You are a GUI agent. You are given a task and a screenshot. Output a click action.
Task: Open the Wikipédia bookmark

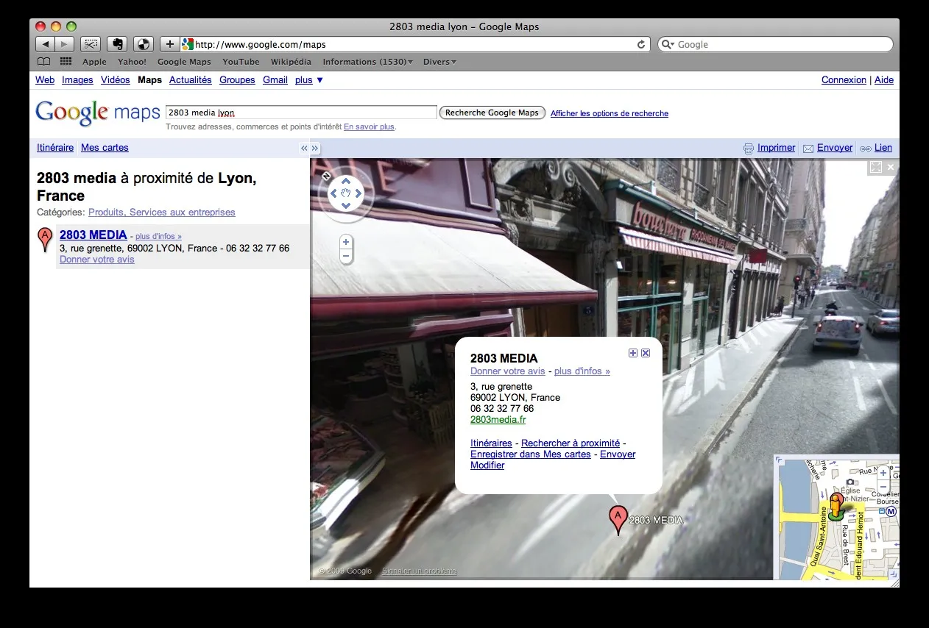pos(291,62)
